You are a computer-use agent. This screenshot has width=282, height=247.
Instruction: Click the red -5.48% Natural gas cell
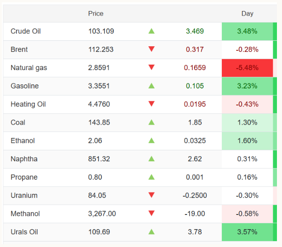point(247,68)
